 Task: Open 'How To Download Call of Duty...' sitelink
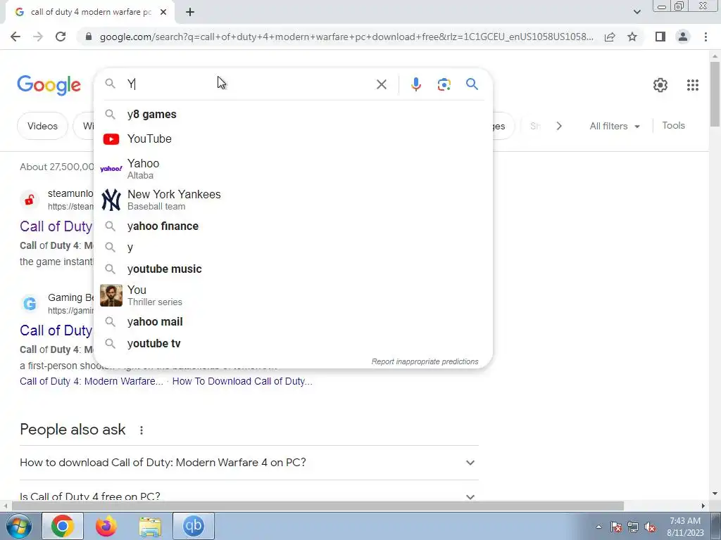coord(242,381)
